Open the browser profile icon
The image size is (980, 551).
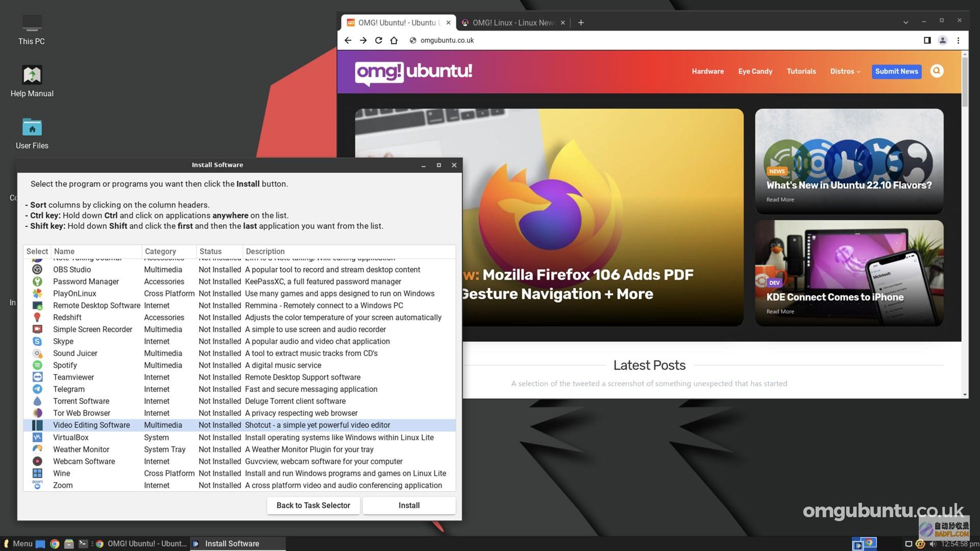pyautogui.click(x=942, y=40)
